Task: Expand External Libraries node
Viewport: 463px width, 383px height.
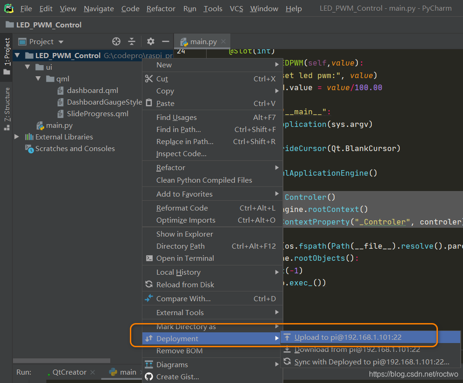Action: click(17, 137)
